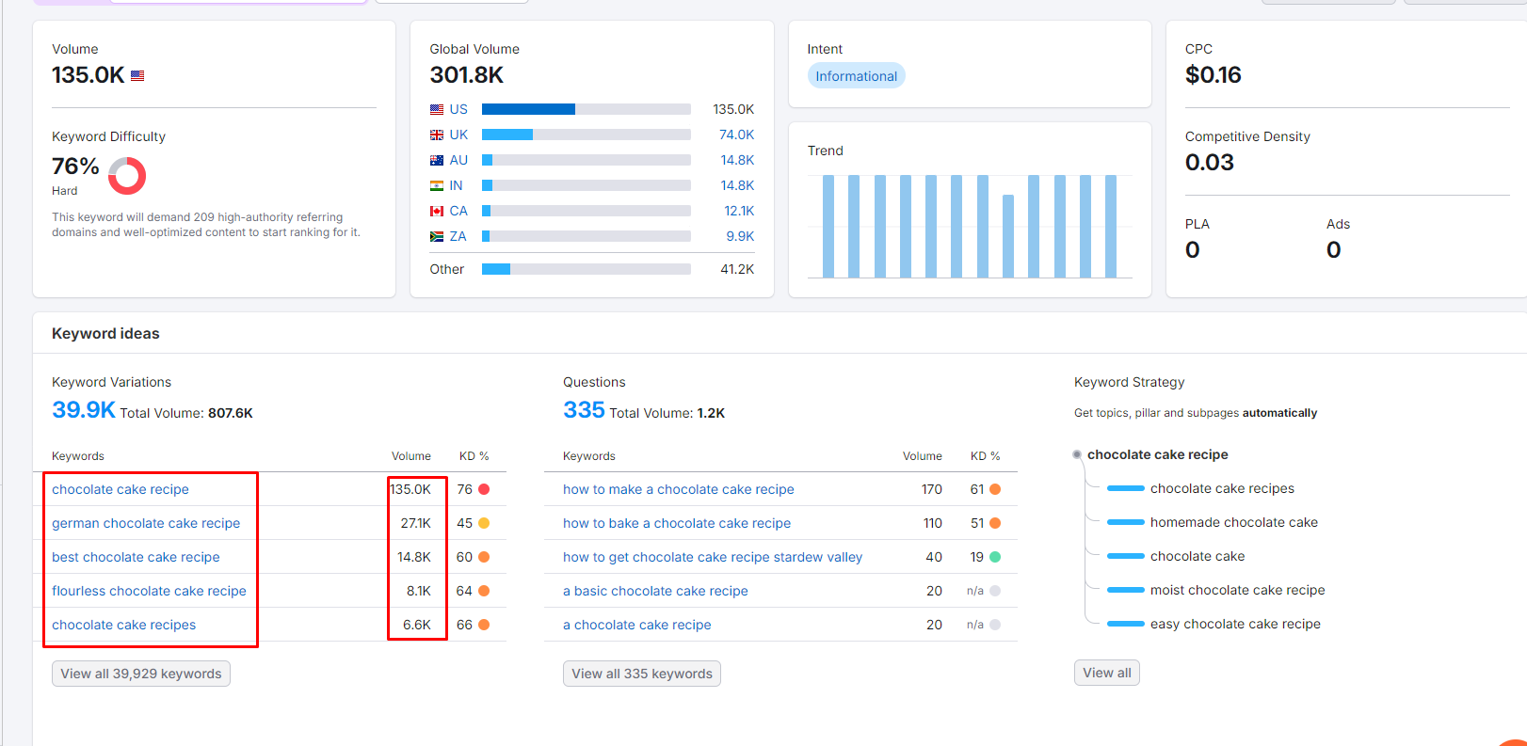Screen dimensions: 1527x746
Task: Click KD dot for how to make question
Action: coord(995,489)
